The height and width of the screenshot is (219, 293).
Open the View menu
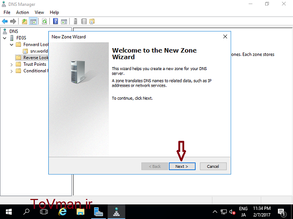(39, 13)
